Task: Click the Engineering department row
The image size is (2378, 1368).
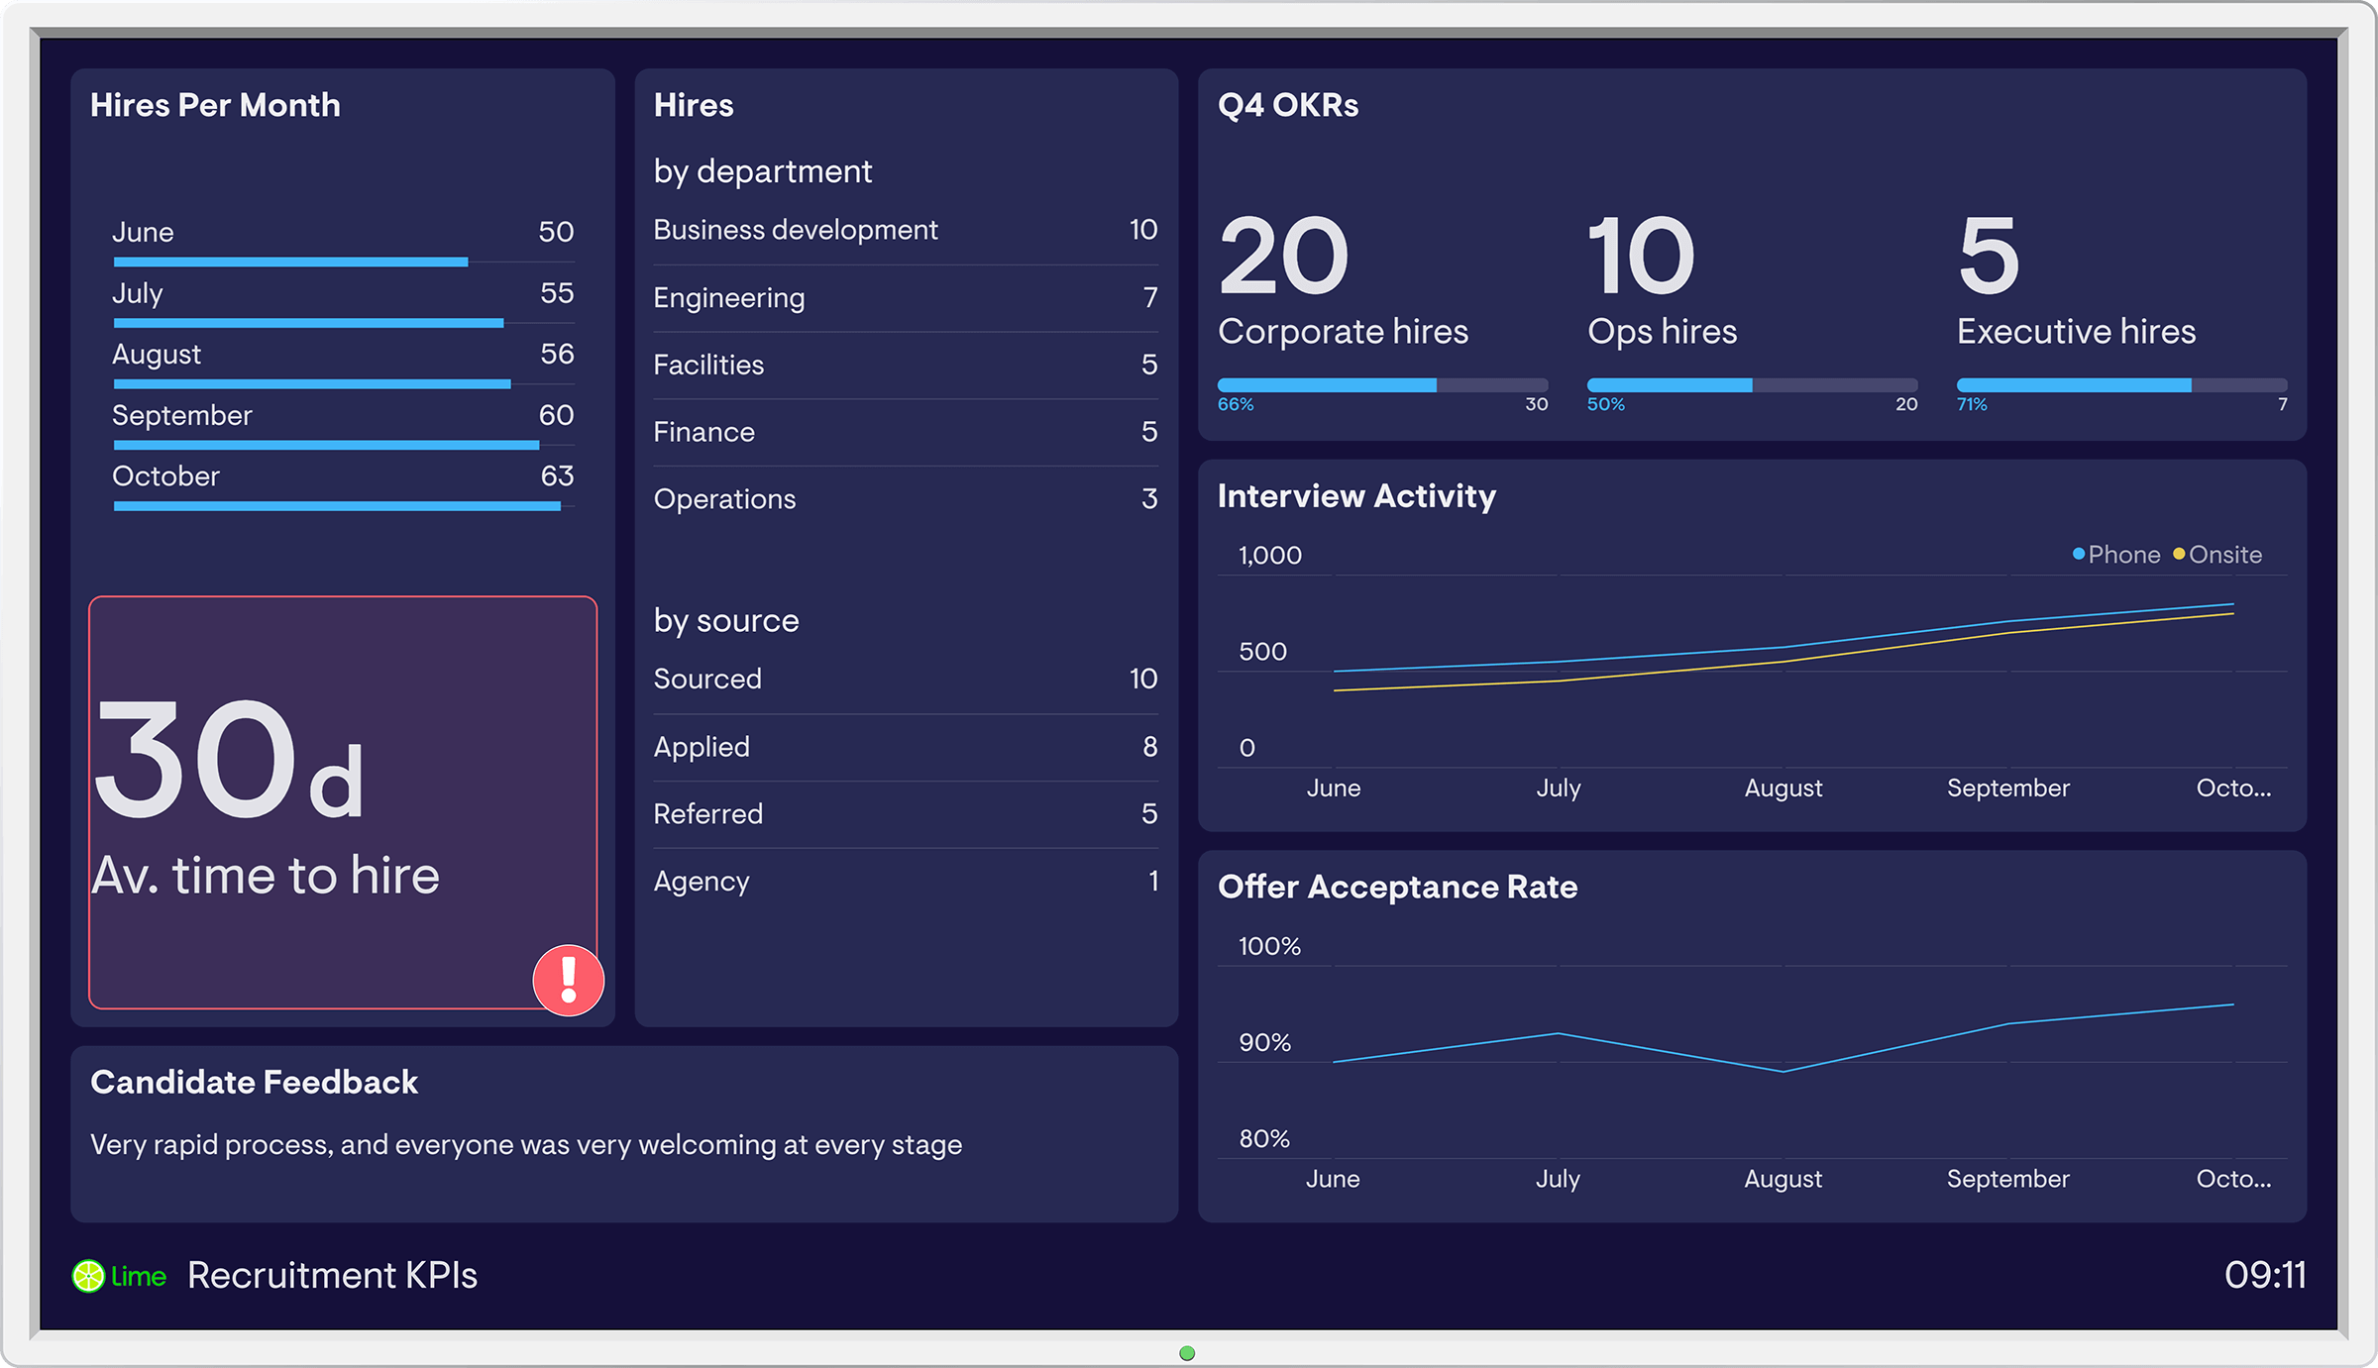Action: (x=905, y=297)
